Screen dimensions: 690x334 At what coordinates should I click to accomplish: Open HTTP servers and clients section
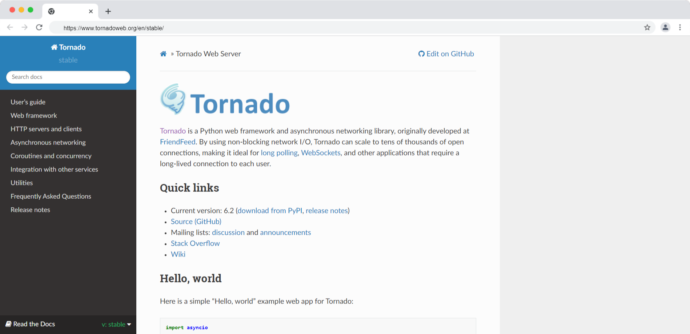click(46, 129)
